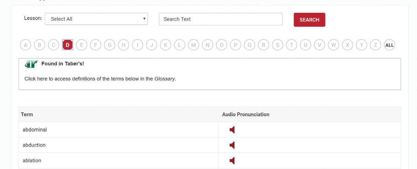Play audio pronunciation for ablation
Viewport: 417px width, 169px height.
[232, 161]
